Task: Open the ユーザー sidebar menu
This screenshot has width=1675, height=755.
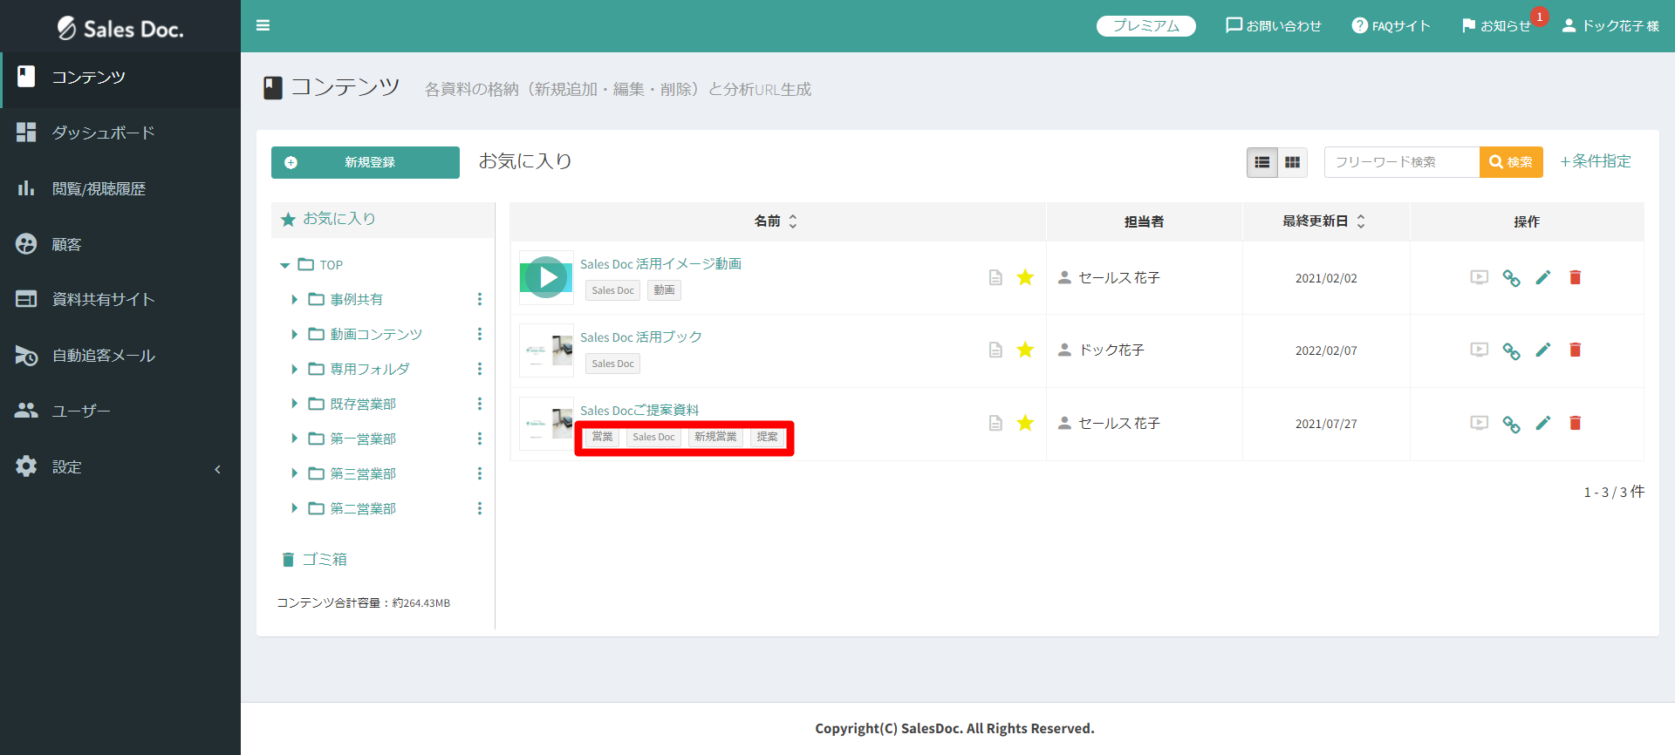Action: pos(120,411)
